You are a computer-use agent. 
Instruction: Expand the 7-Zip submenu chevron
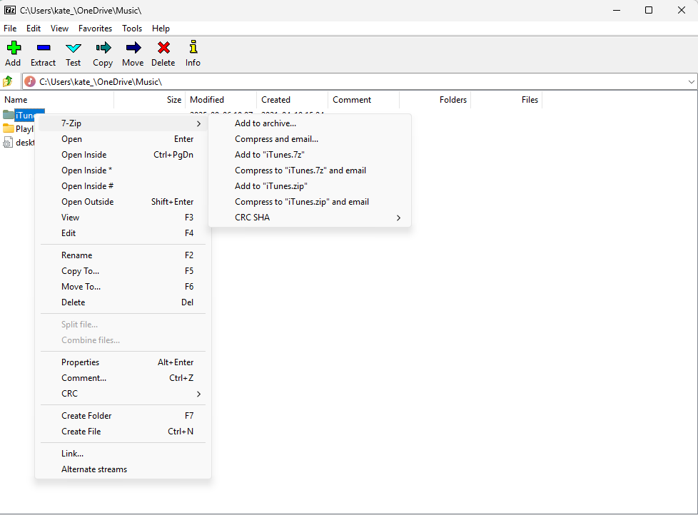200,123
